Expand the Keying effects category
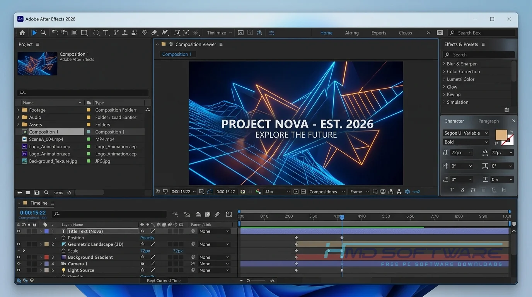 point(444,94)
